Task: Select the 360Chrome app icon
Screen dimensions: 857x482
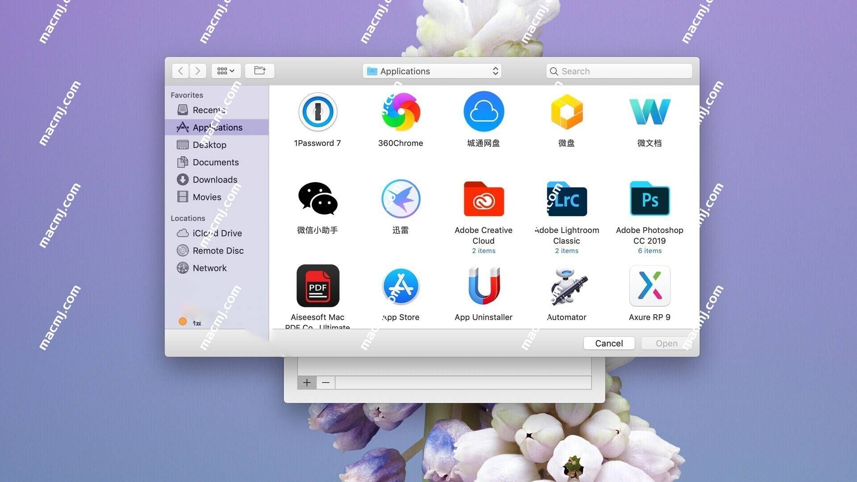Action: (400, 112)
